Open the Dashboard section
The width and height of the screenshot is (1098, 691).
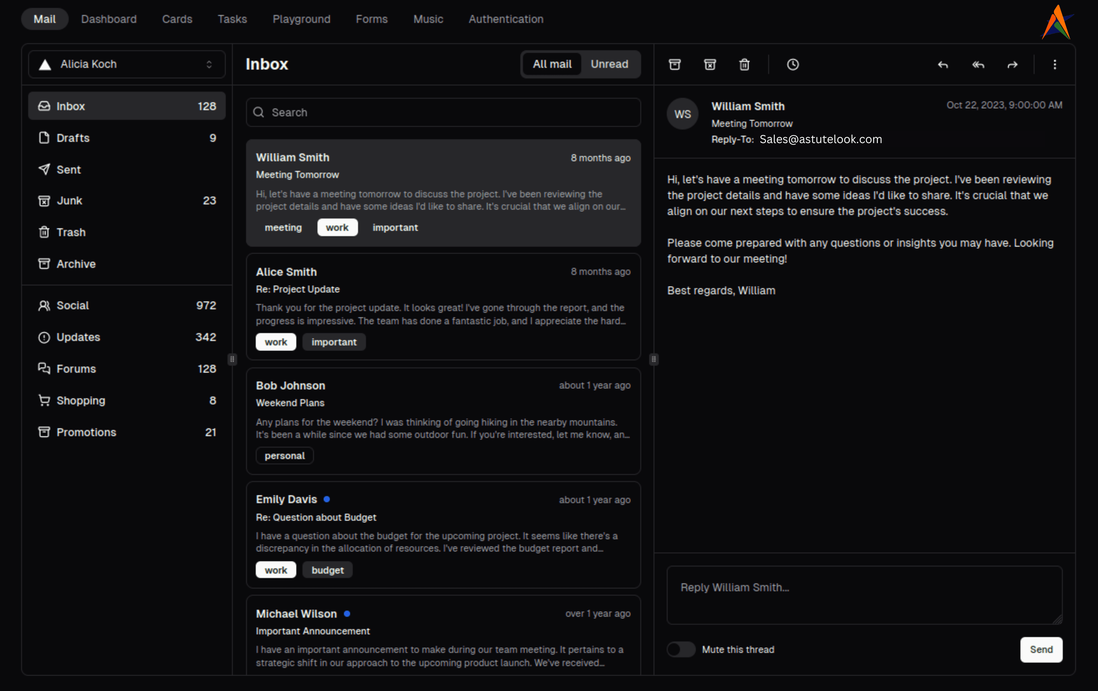(109, 19)
